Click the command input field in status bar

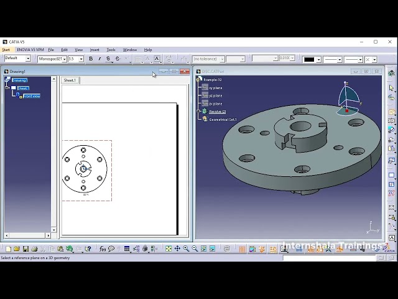[329, 258]
